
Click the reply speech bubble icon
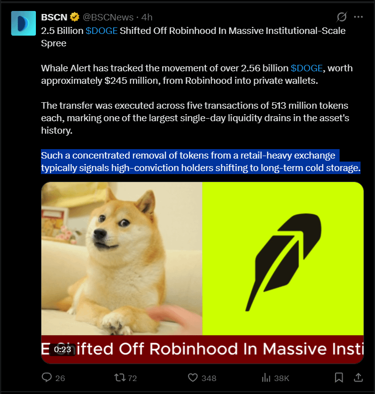[x=47, y=378]
